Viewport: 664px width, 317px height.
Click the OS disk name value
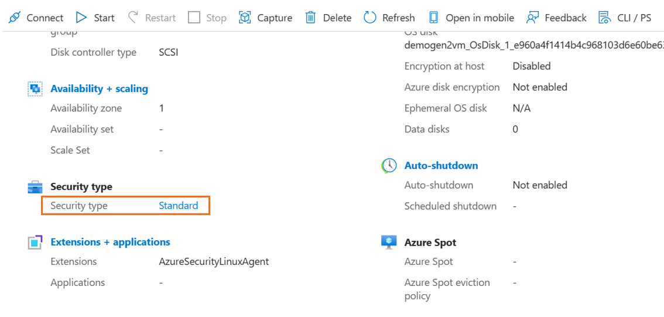(533, 45)
